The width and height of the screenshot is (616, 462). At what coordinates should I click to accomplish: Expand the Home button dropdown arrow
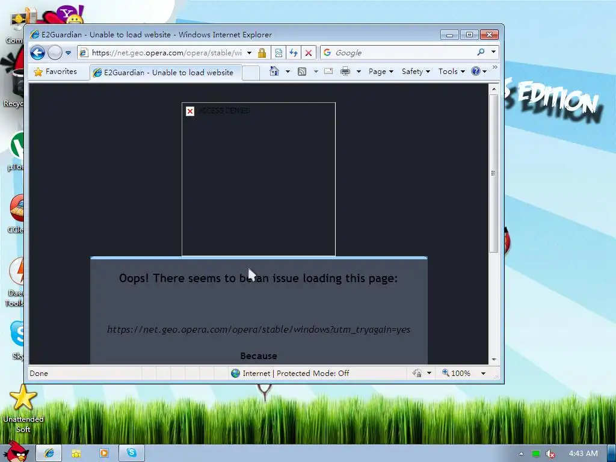[x=288, y=72]
